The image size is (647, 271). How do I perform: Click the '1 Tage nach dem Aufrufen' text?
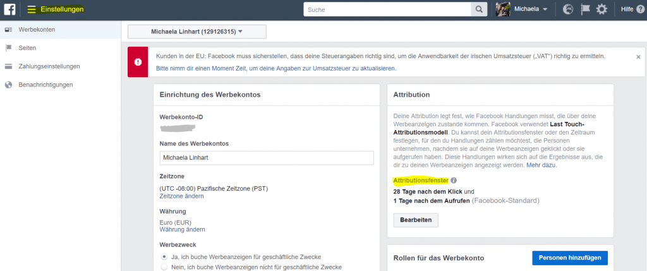tap(432, 202)
